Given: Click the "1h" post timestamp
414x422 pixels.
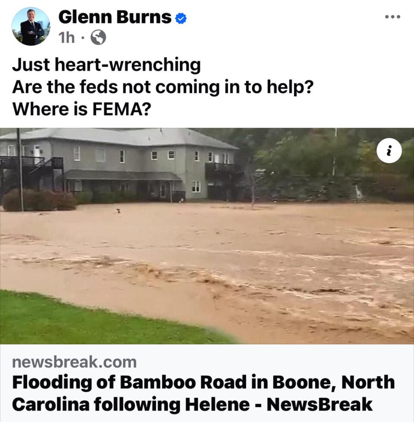Looking at the screenshot, I should coord(66,37).
